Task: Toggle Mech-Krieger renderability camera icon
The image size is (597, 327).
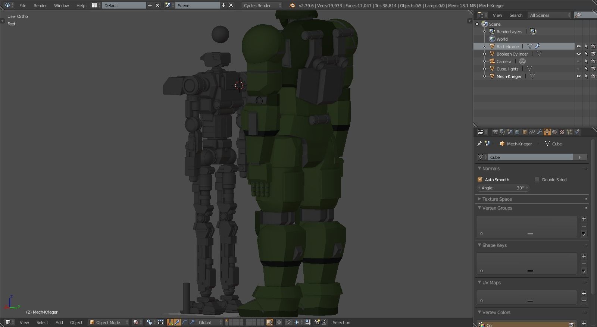Action: (x=593, y=76)
